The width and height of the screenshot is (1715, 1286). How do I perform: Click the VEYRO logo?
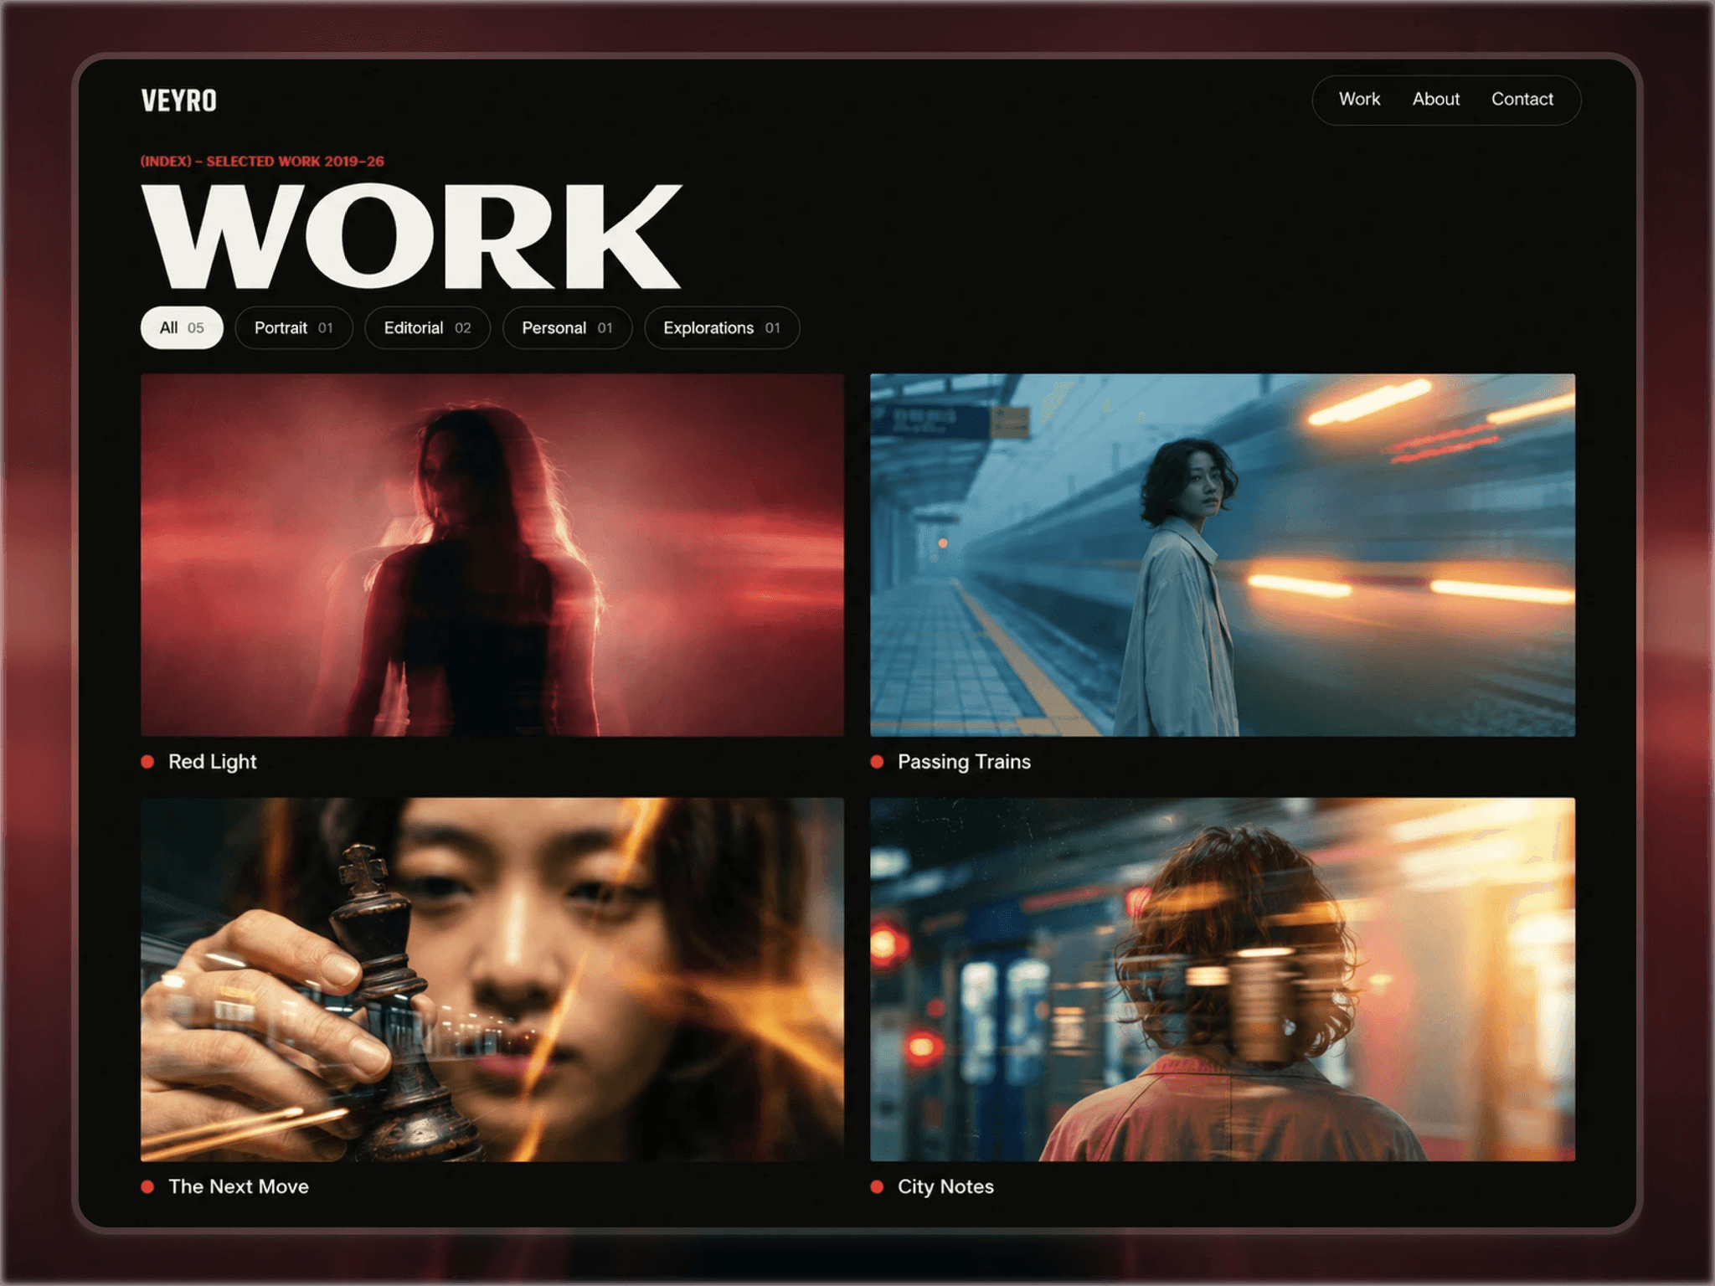[x=178, y=100]
